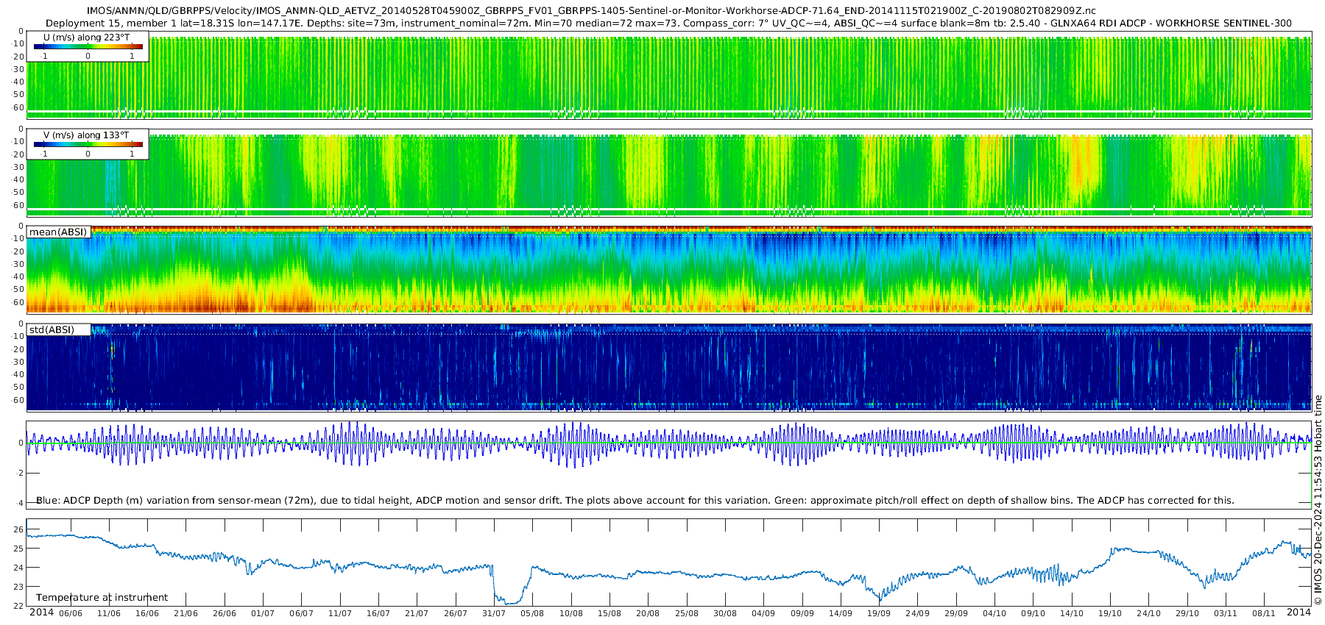
Task: Select the 19/09 date tick on time axis
Action: (879, 613)
